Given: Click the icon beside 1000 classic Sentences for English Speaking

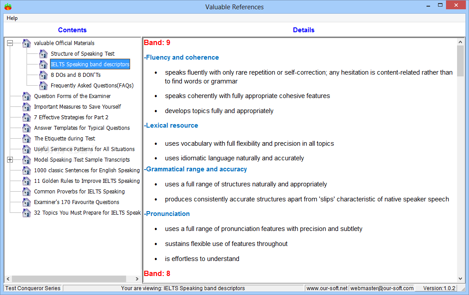Looking at the screenshot, I should point(27,170).
